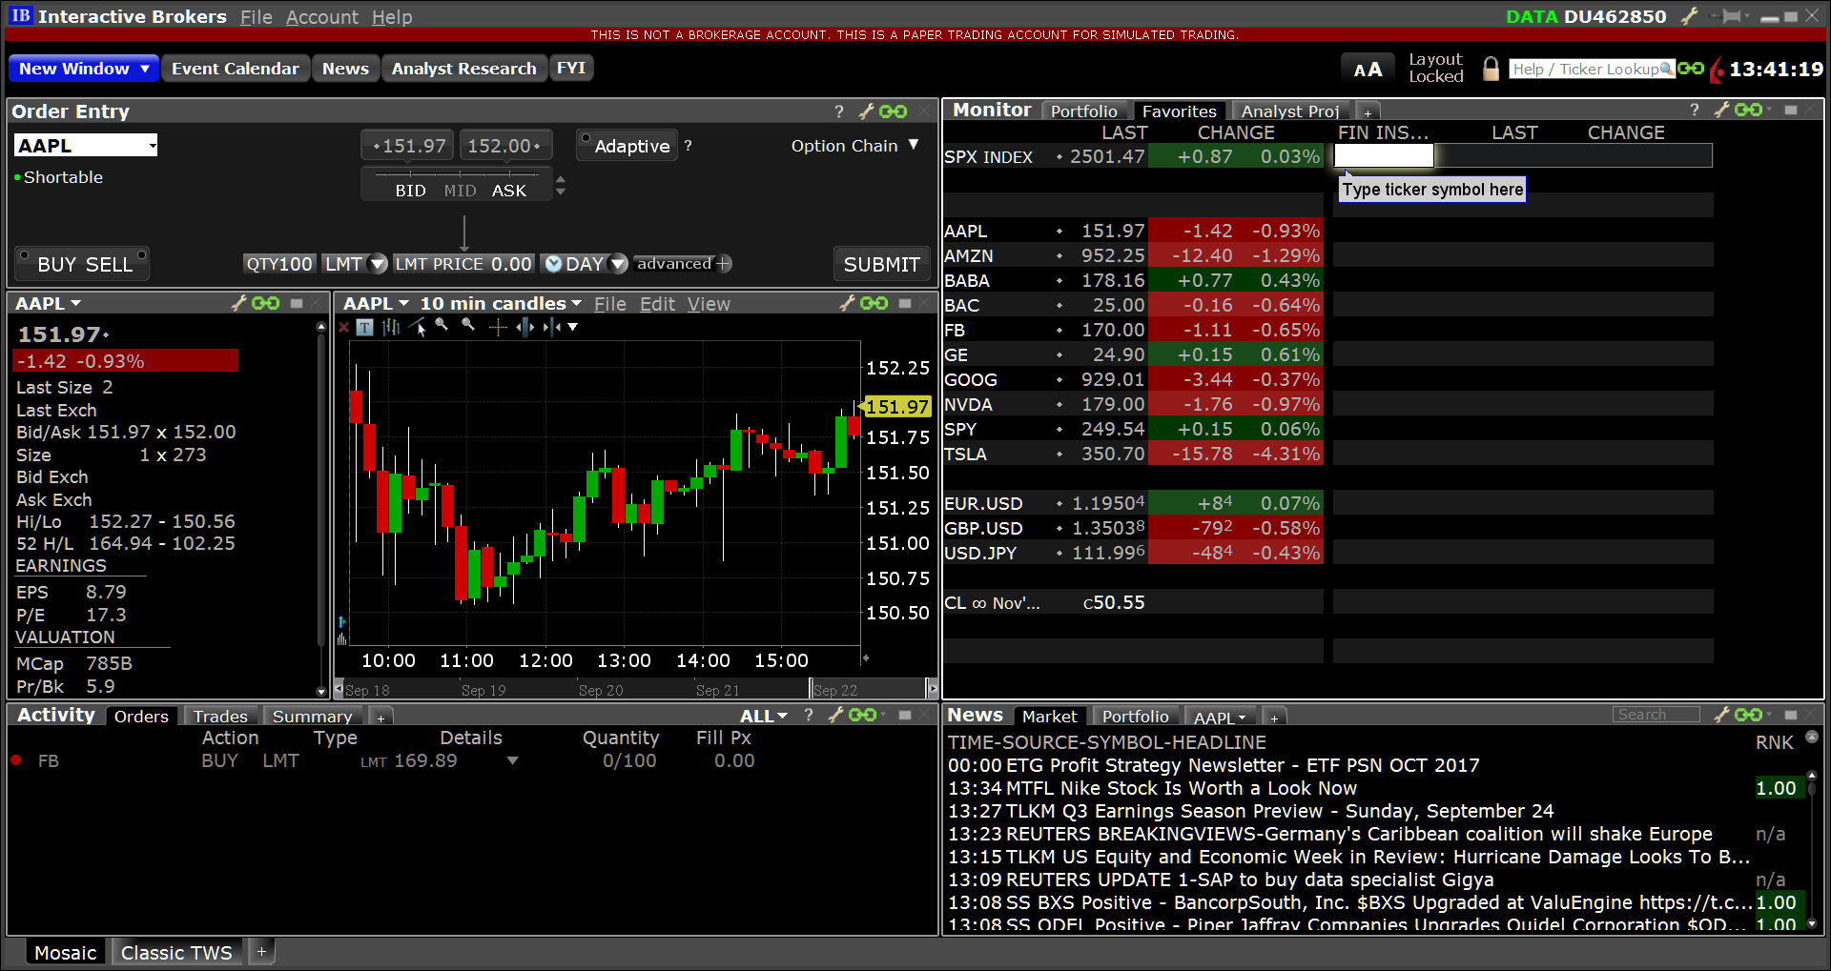
Task: Click the Layout Locked padlock icon
Action: tap(1490, 68)
